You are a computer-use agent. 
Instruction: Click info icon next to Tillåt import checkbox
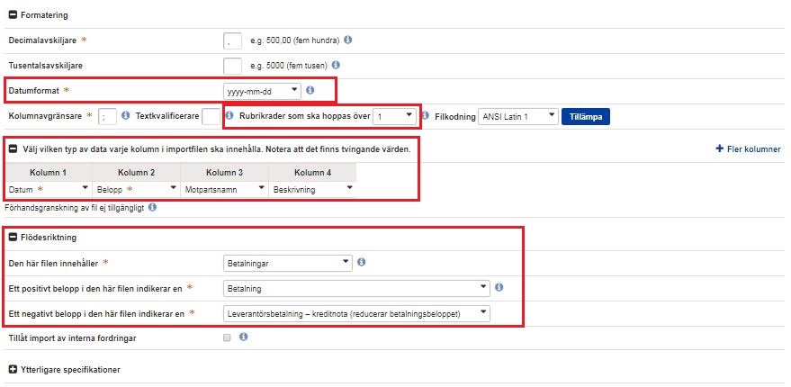pos(244,337)
